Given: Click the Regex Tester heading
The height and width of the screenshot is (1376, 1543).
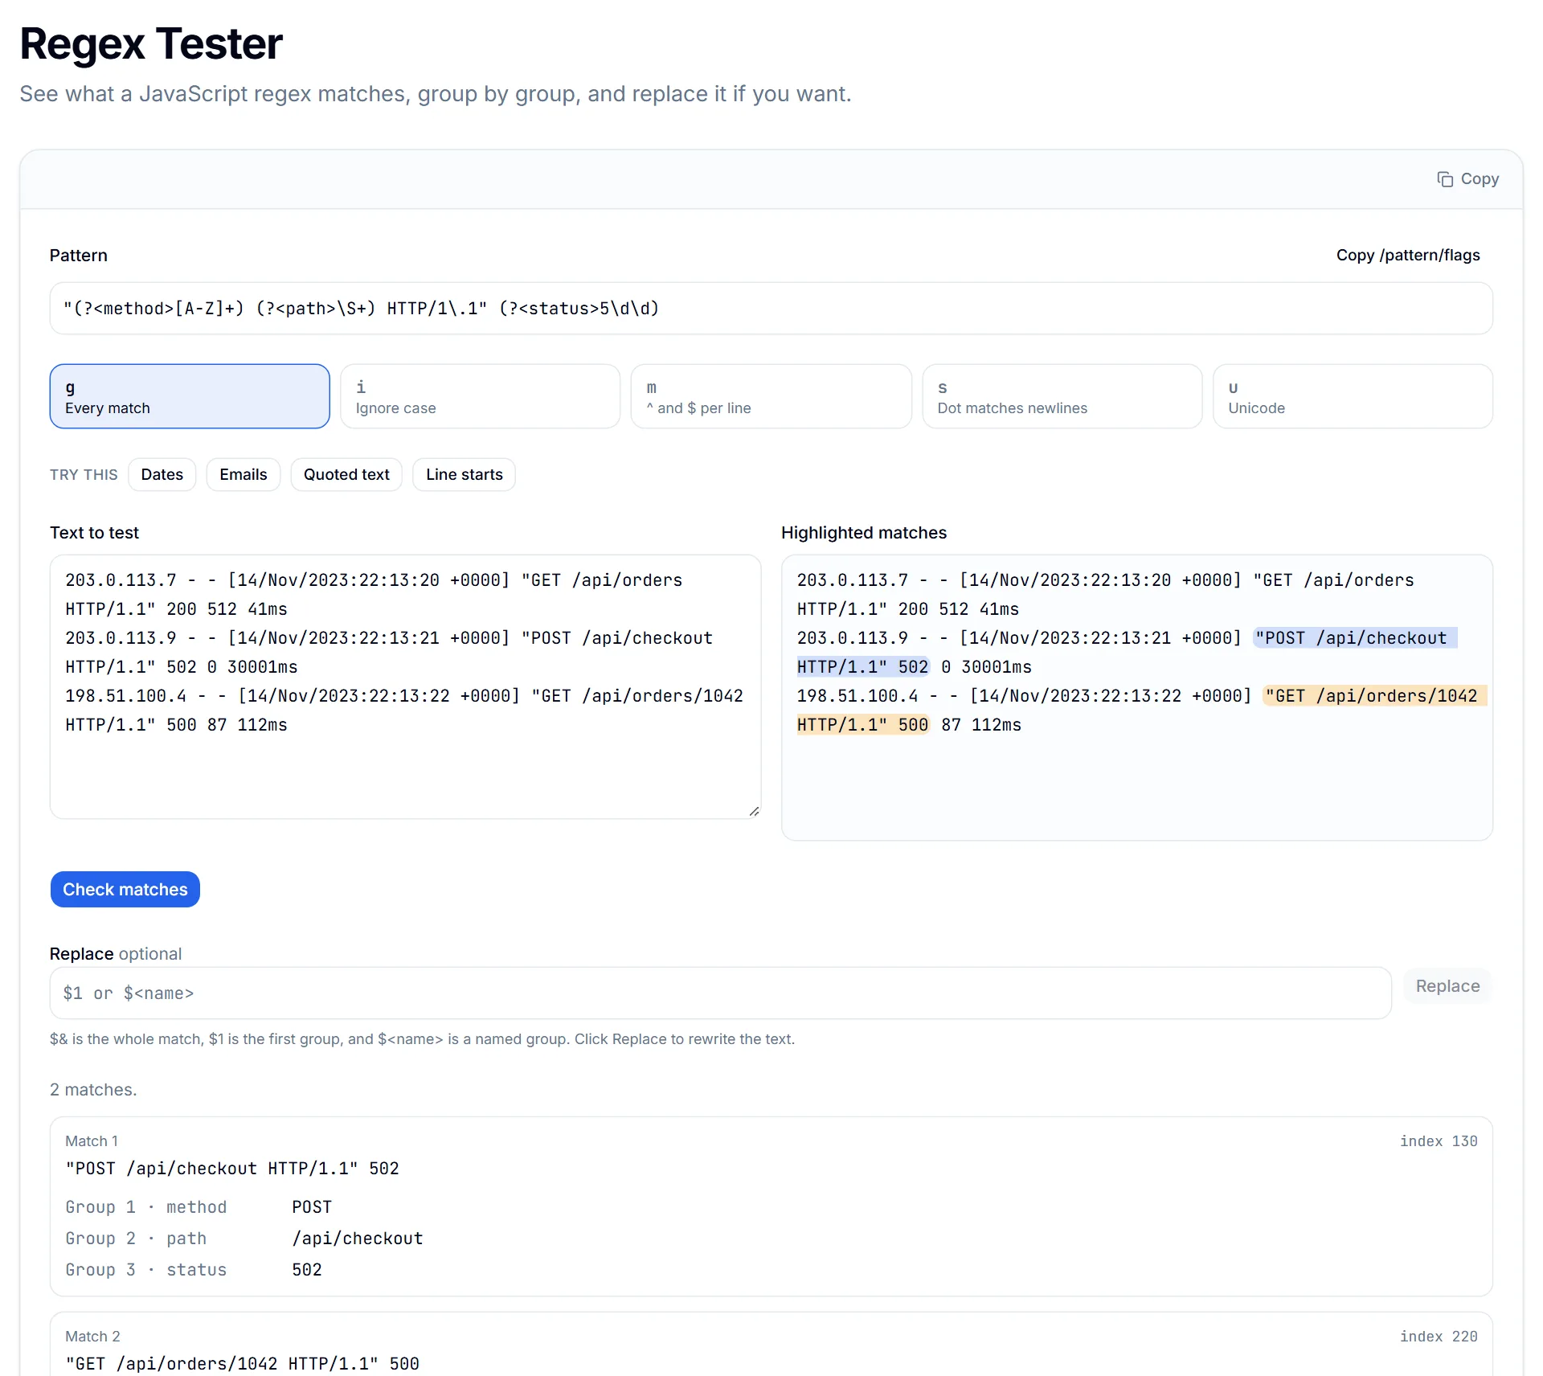Looking at the screenshot, I should click(151, 43).
